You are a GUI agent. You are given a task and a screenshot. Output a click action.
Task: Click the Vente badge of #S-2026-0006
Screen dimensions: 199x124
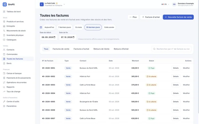tap(68, 110)
